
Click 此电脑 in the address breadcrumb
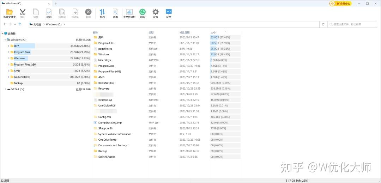click(37, 25)
